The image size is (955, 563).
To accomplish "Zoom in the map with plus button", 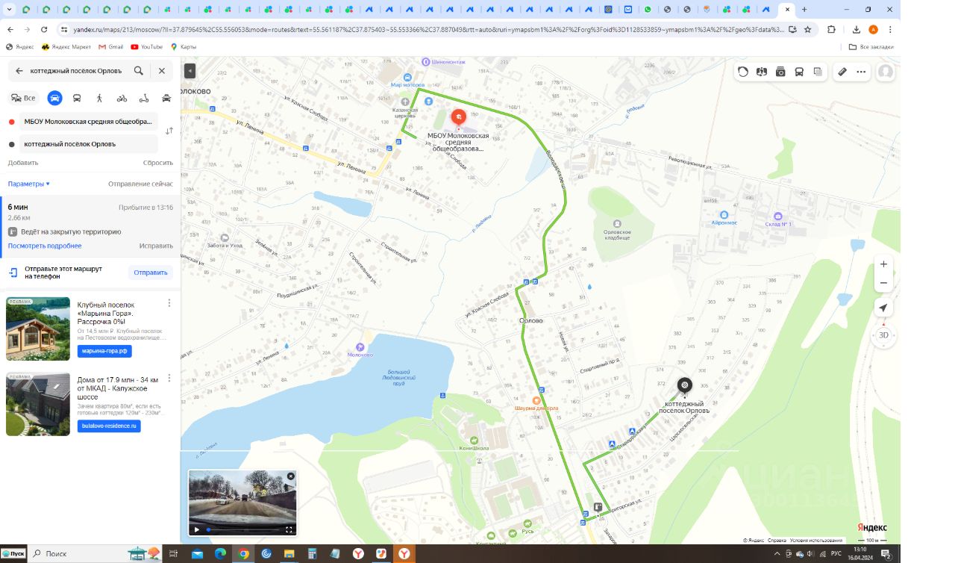I will [x=883, y=264].
